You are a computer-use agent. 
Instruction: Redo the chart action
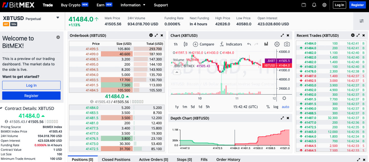[256, 44]
